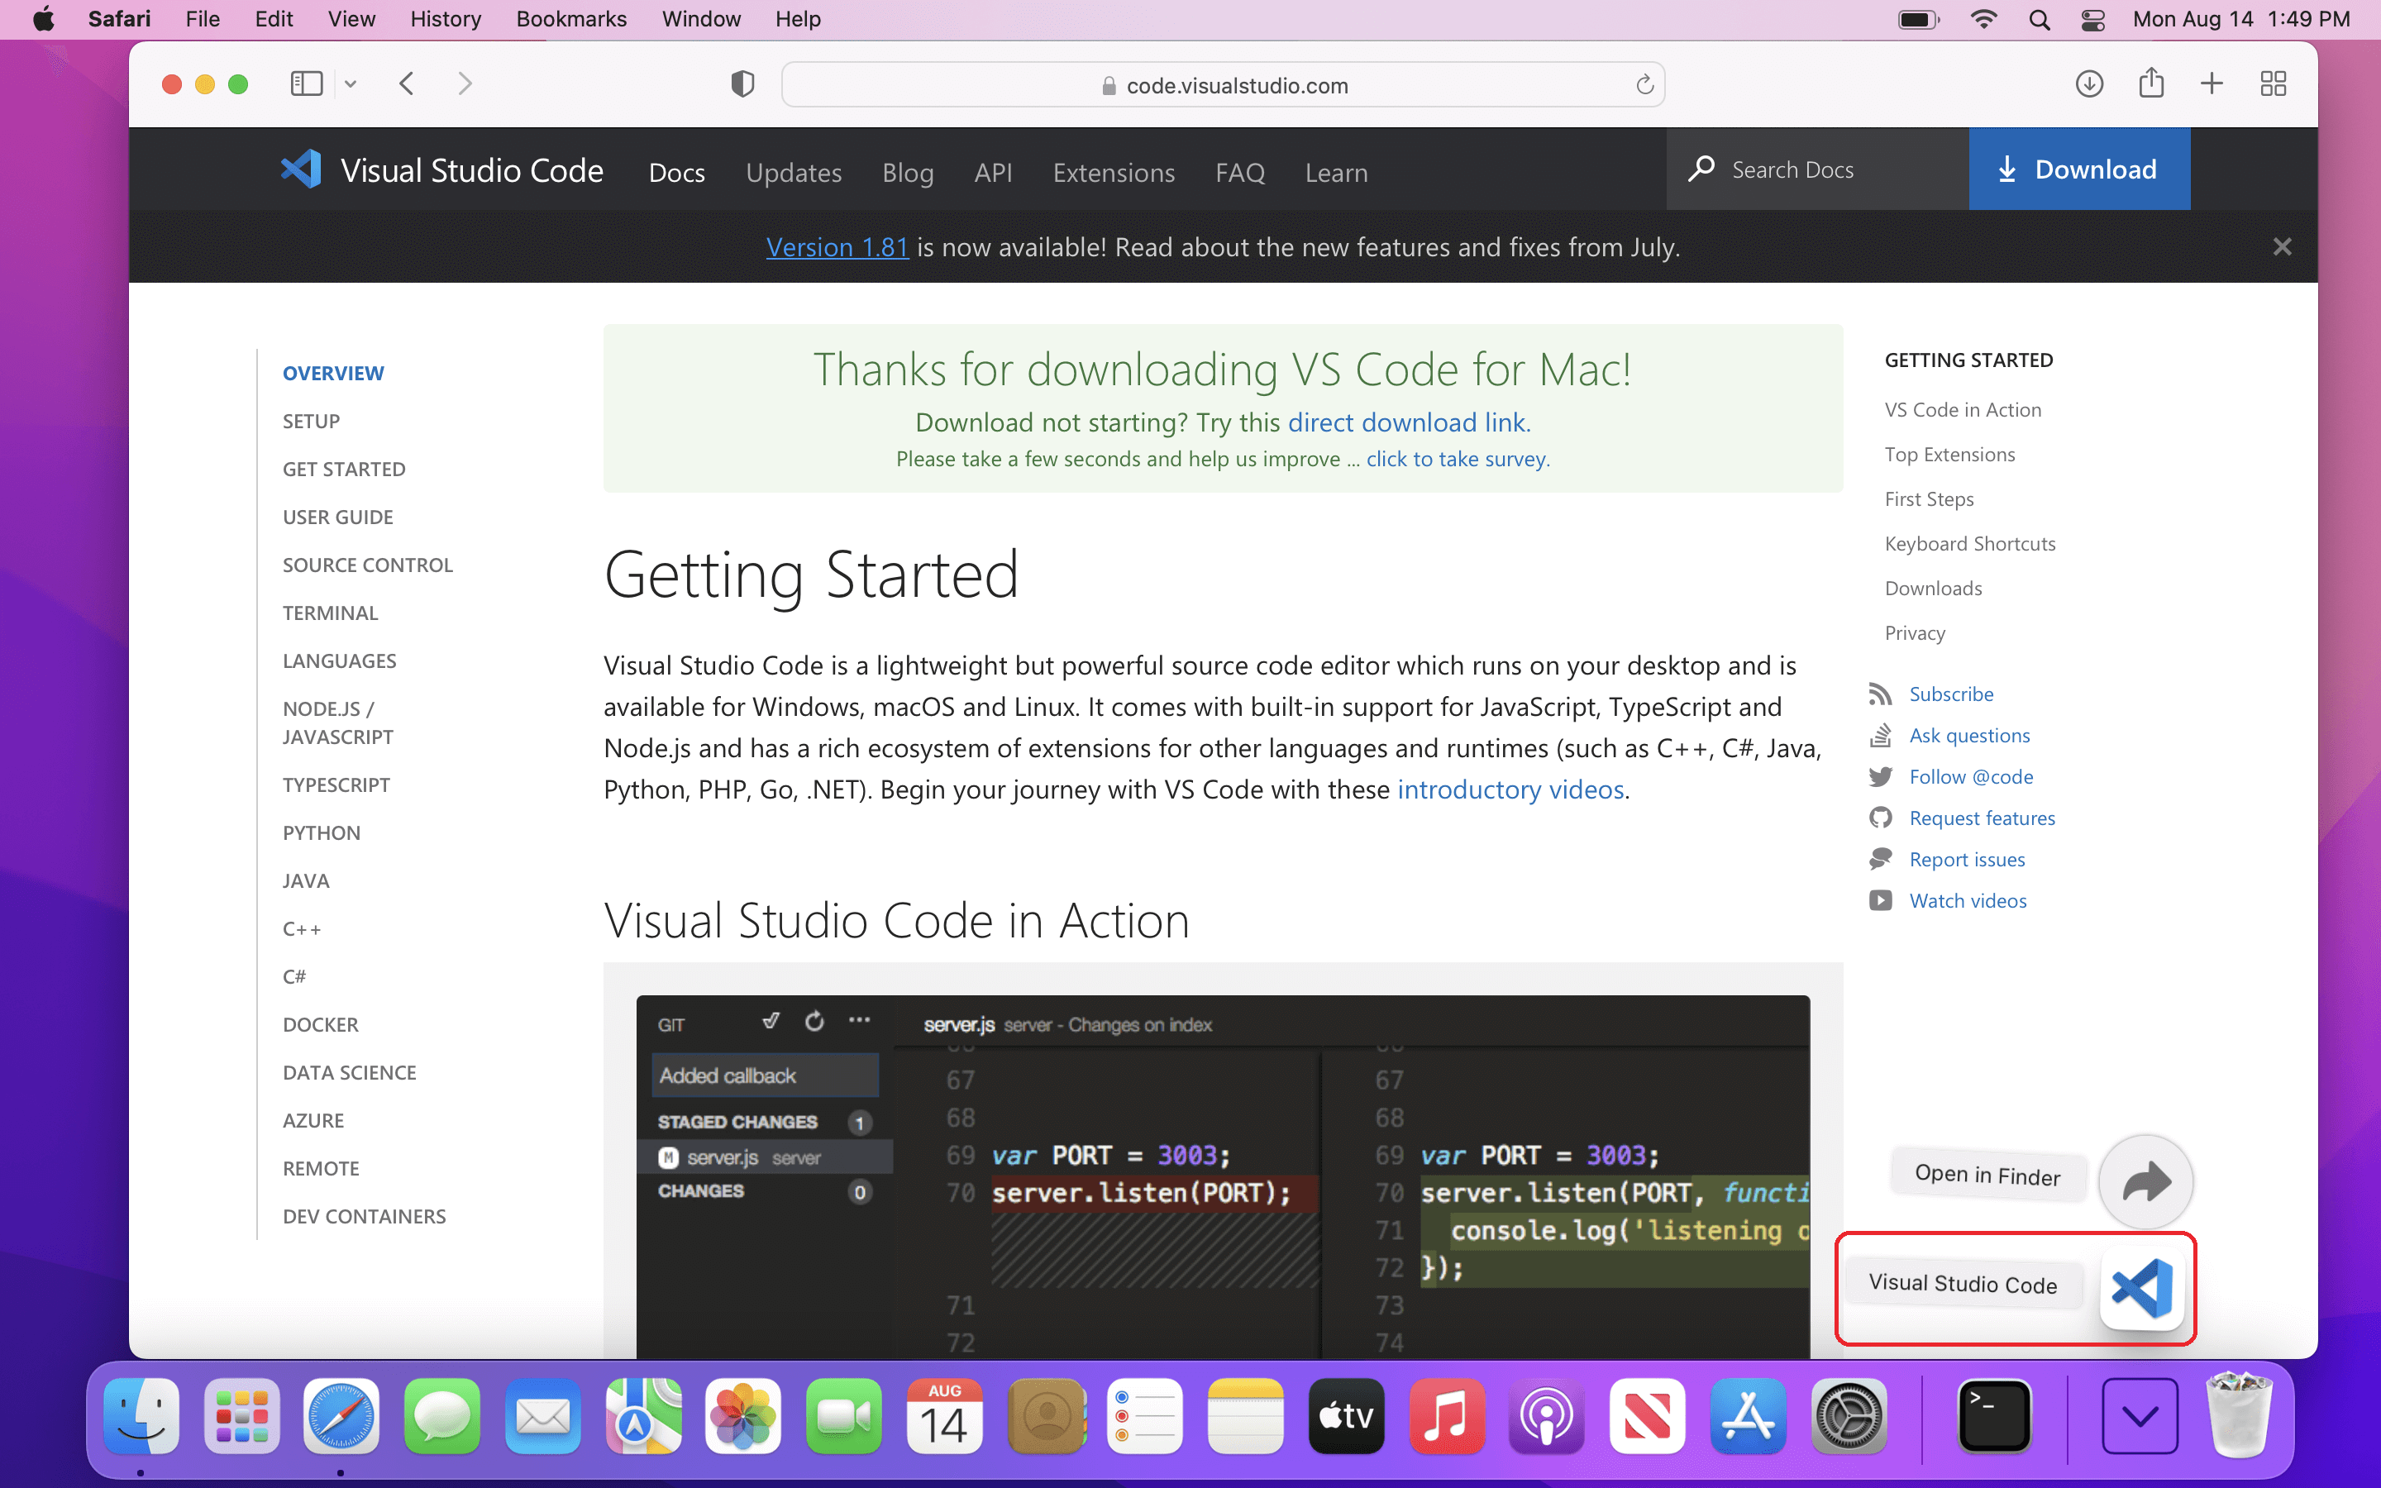Image resolution: width=2381 pixels, height=1488 pixels.
Task: Click the Share icon in toolbar
Action: 2151,83
